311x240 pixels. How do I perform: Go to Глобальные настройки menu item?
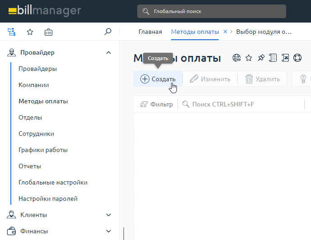[x=53, y=183]
